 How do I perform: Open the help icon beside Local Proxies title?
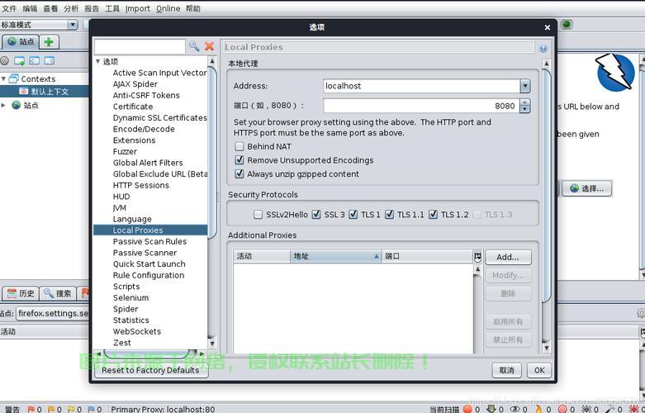pos(543,49)
